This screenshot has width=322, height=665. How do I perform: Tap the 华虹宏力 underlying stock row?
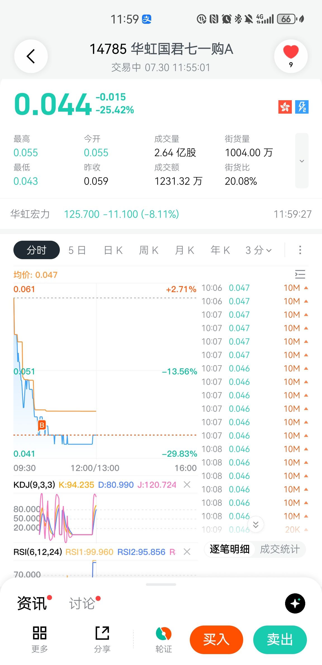[x=161, y=214]
